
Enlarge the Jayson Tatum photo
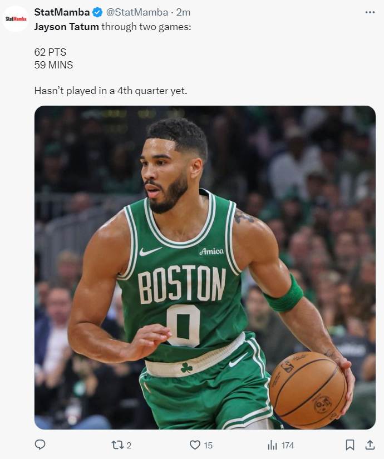pos(205,268)
